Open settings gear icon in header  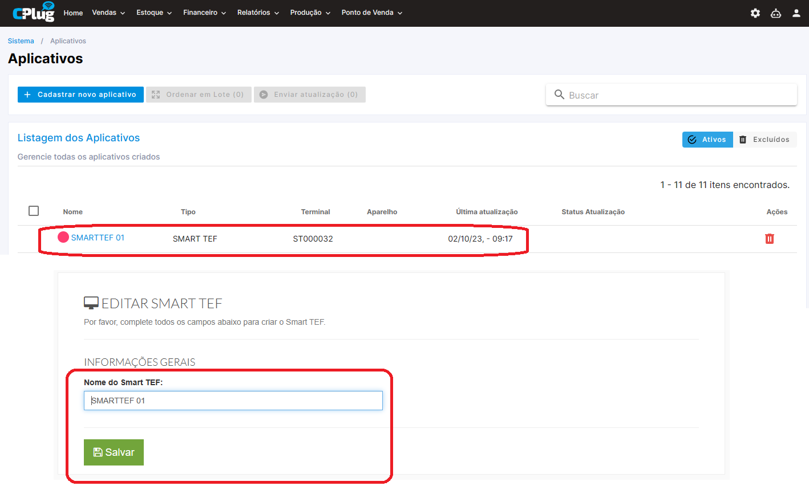point(755,13)
